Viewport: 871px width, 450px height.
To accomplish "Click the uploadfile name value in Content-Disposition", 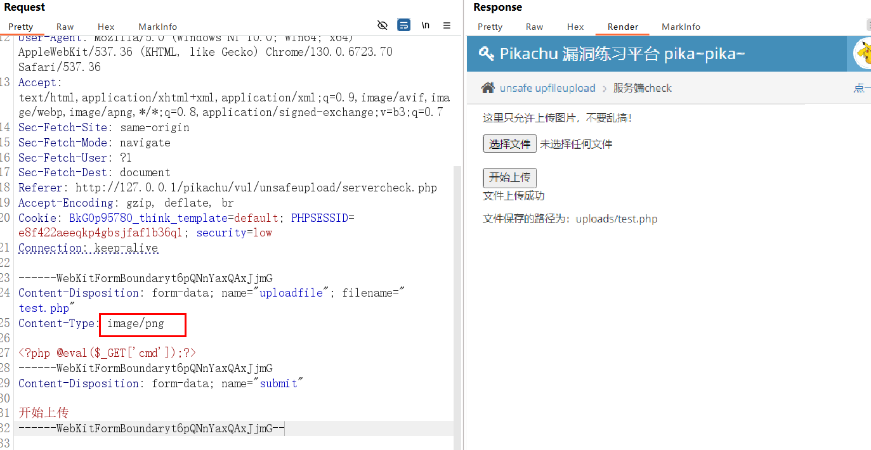I will click(291, 293).
